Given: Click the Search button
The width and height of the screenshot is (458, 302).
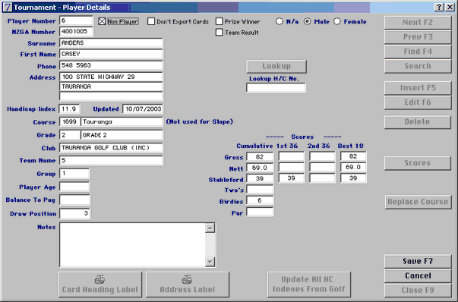Looking at the screenshot, I should coord(418,66).
